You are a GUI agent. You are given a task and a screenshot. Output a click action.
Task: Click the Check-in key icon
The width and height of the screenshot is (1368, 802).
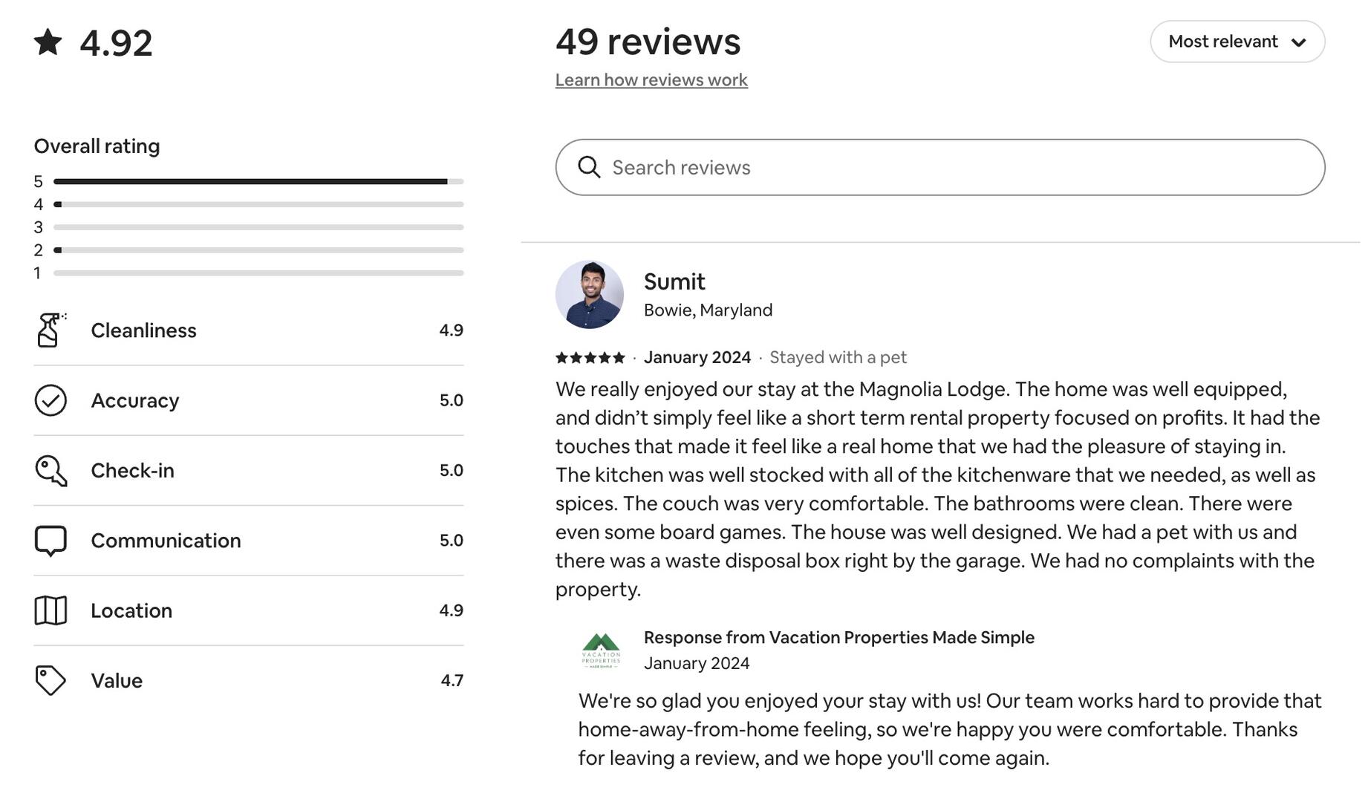51,471
